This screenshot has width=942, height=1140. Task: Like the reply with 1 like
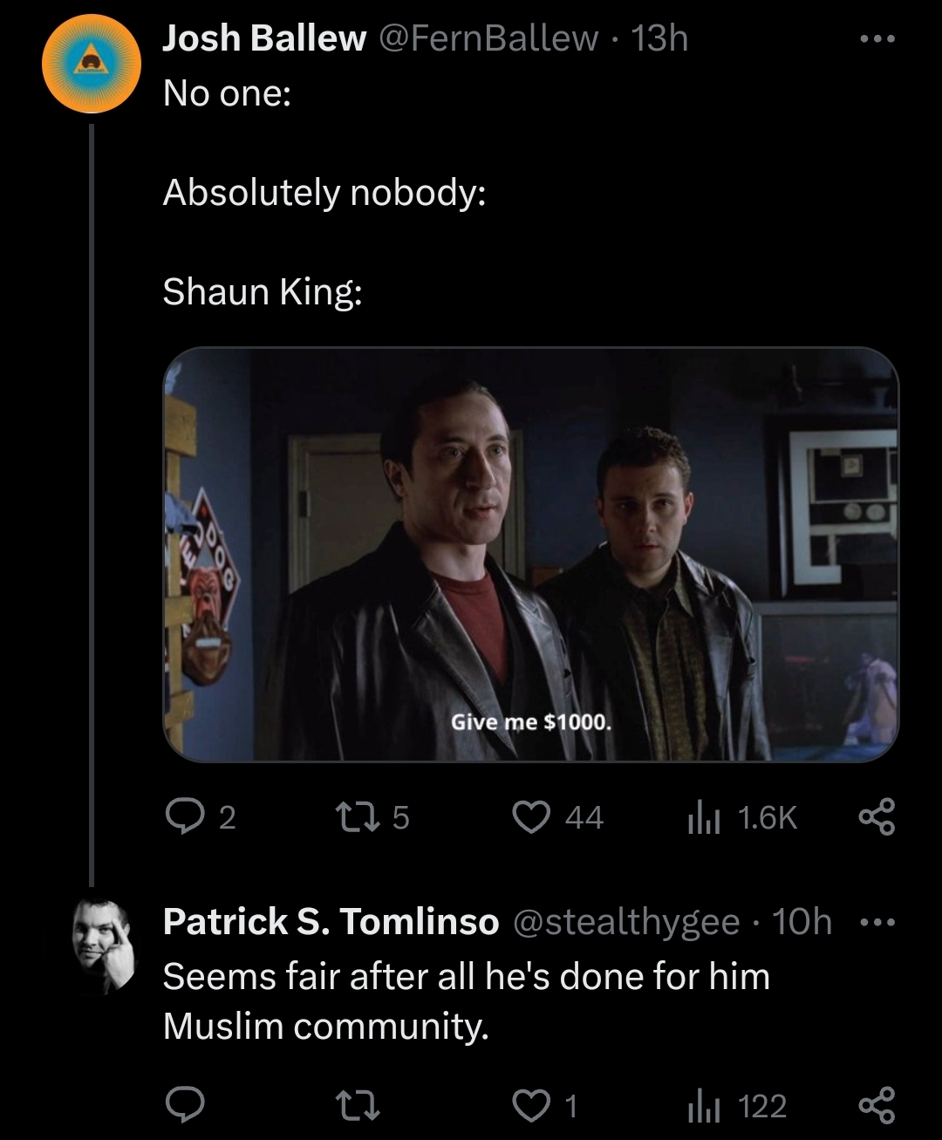(545, 1106)
